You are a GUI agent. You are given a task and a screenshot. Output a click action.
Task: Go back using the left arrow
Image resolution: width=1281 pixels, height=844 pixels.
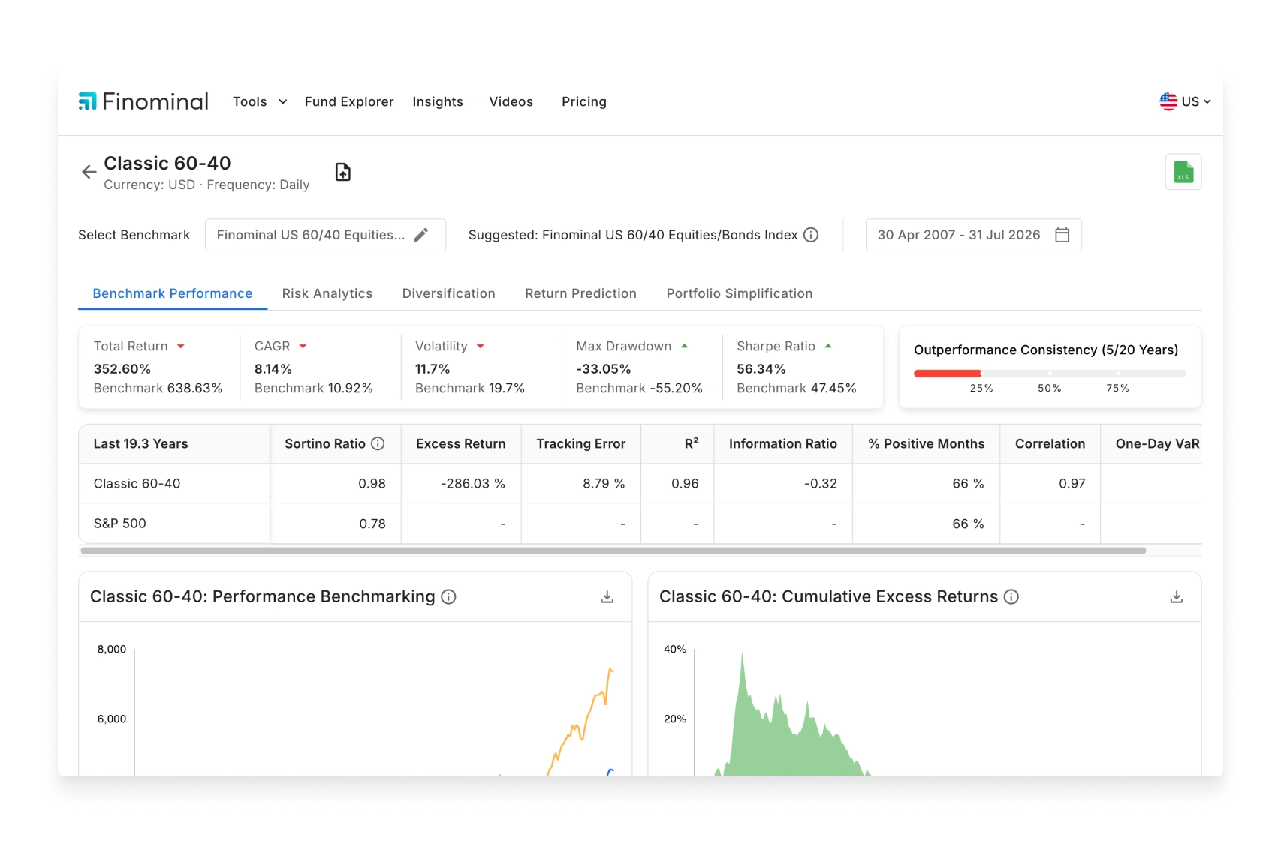tap(89, 172)
